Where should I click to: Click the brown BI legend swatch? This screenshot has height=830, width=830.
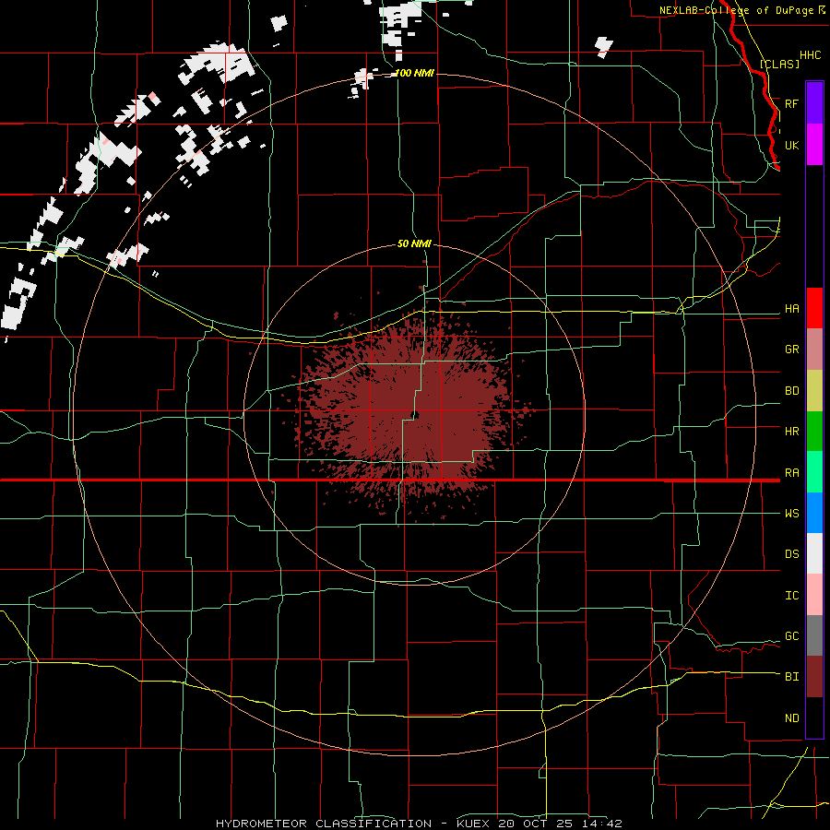coord(814,677)
